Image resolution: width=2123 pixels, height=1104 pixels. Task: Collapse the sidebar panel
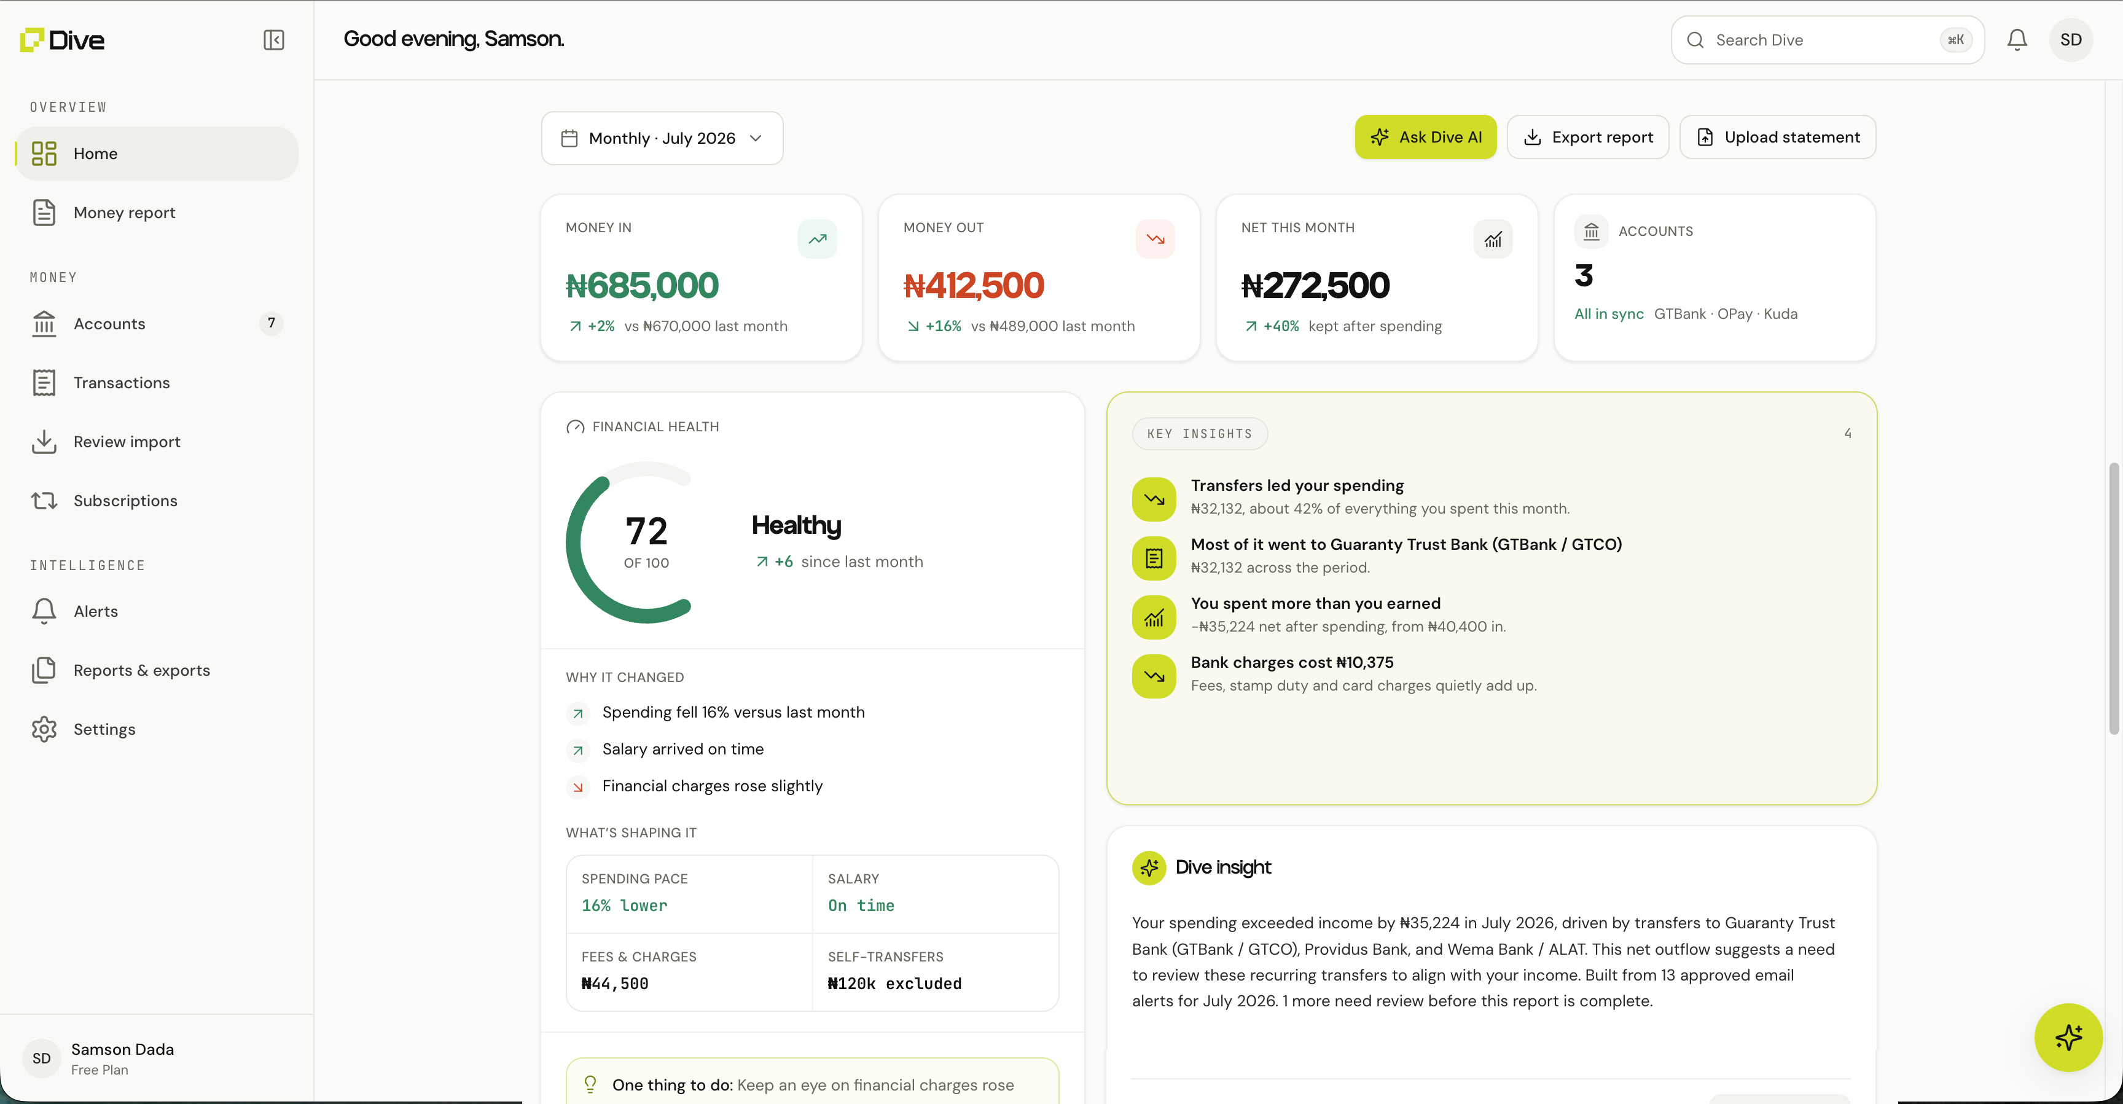pos(273,39)
